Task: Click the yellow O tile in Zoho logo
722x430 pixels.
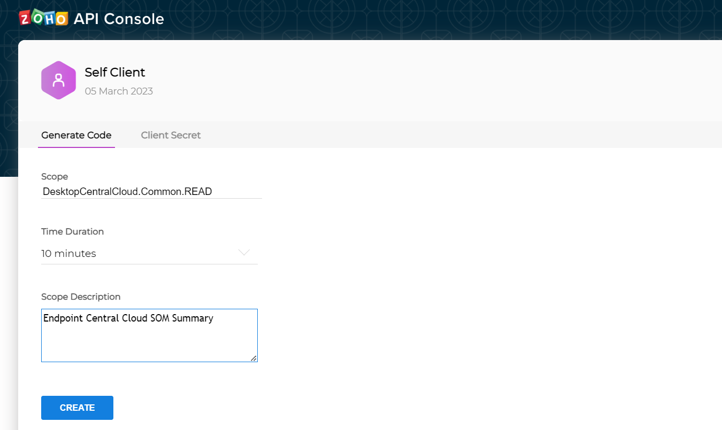Action: click(61, 19)
